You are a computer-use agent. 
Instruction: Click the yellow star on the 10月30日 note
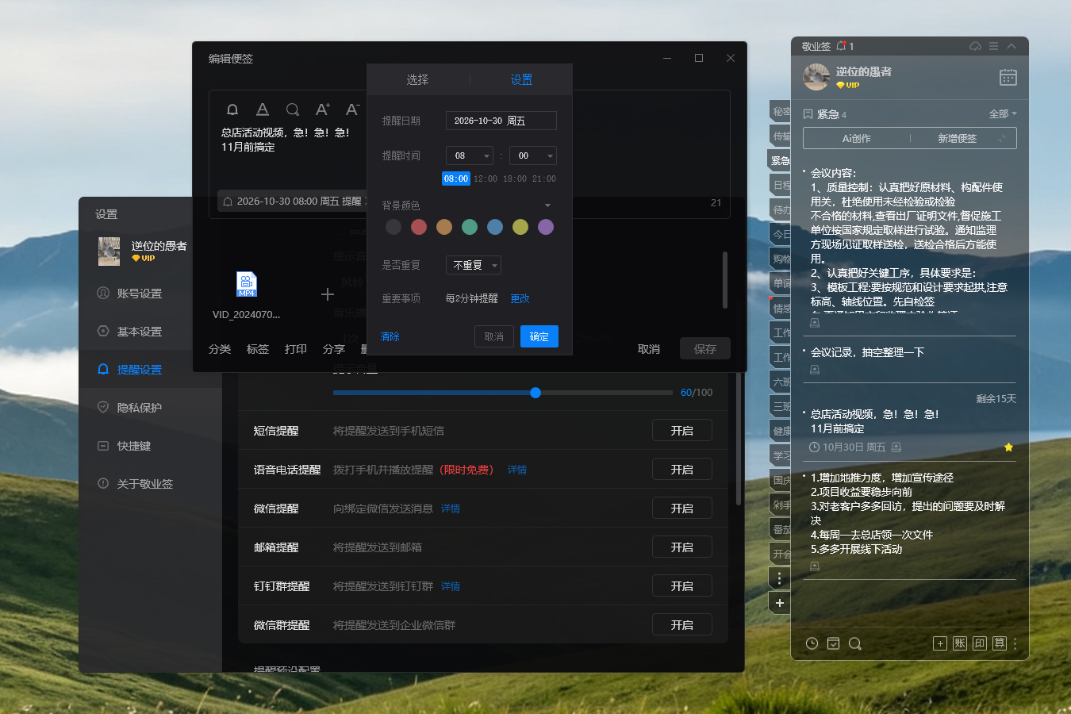[x=1009, y=447]
